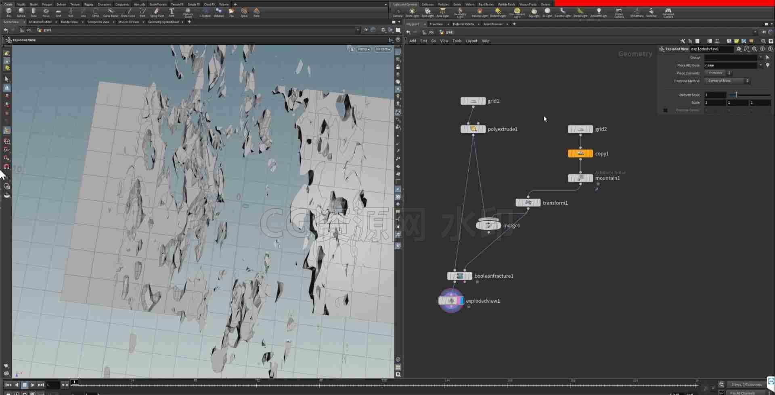Select the booleanfracture1 node
Screen dimensions: 775x395
459,276
